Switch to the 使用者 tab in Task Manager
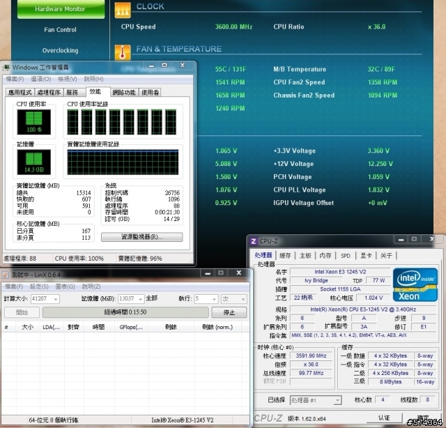 151,92
